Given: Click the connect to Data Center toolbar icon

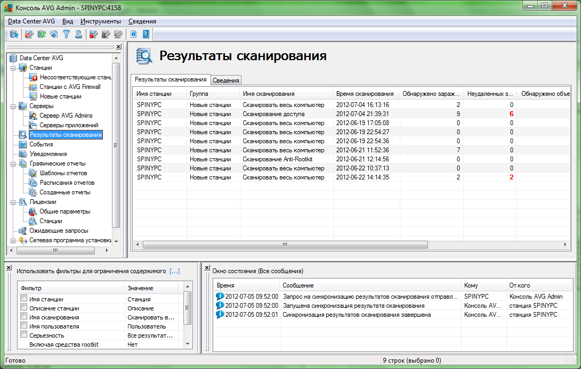Looking at the screenshot, I should tap(14, 35).
